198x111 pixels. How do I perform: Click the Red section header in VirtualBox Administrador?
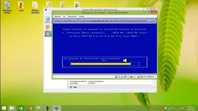110,87
